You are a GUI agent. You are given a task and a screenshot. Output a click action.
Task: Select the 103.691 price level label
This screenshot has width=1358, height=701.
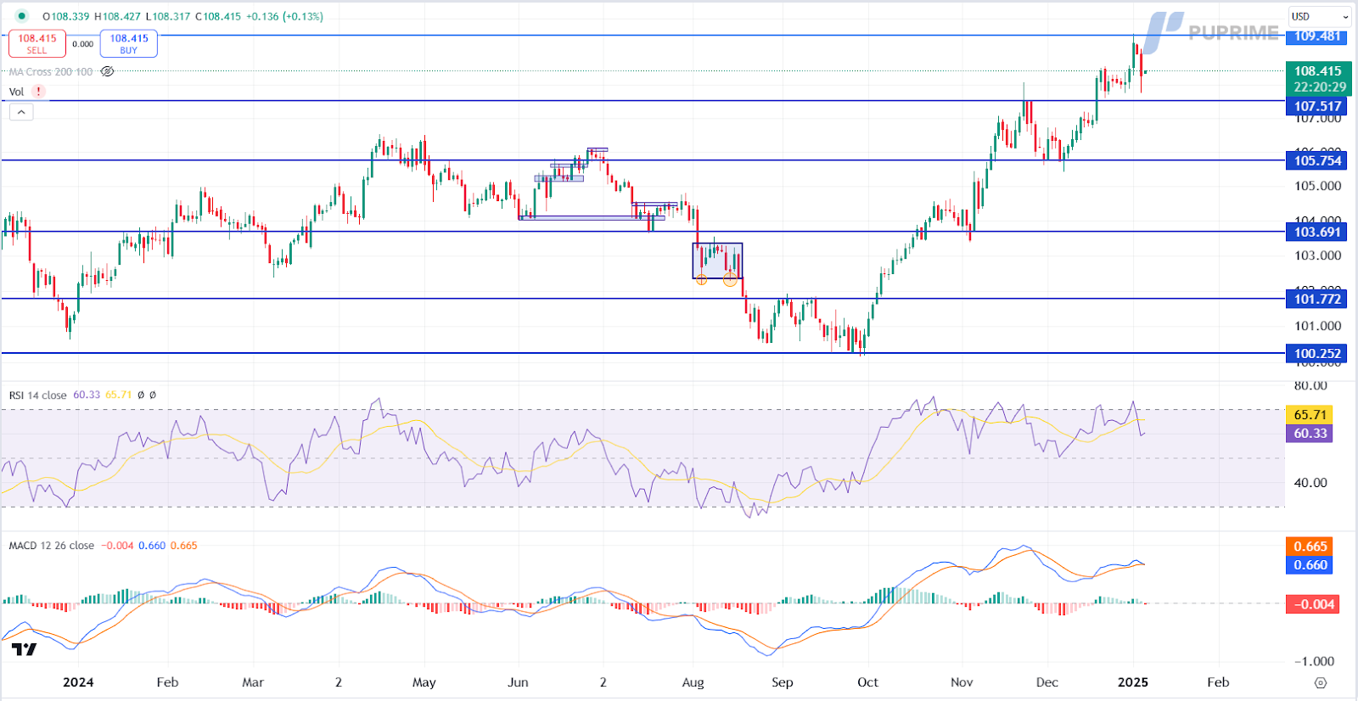click(x=1316, y=232)
